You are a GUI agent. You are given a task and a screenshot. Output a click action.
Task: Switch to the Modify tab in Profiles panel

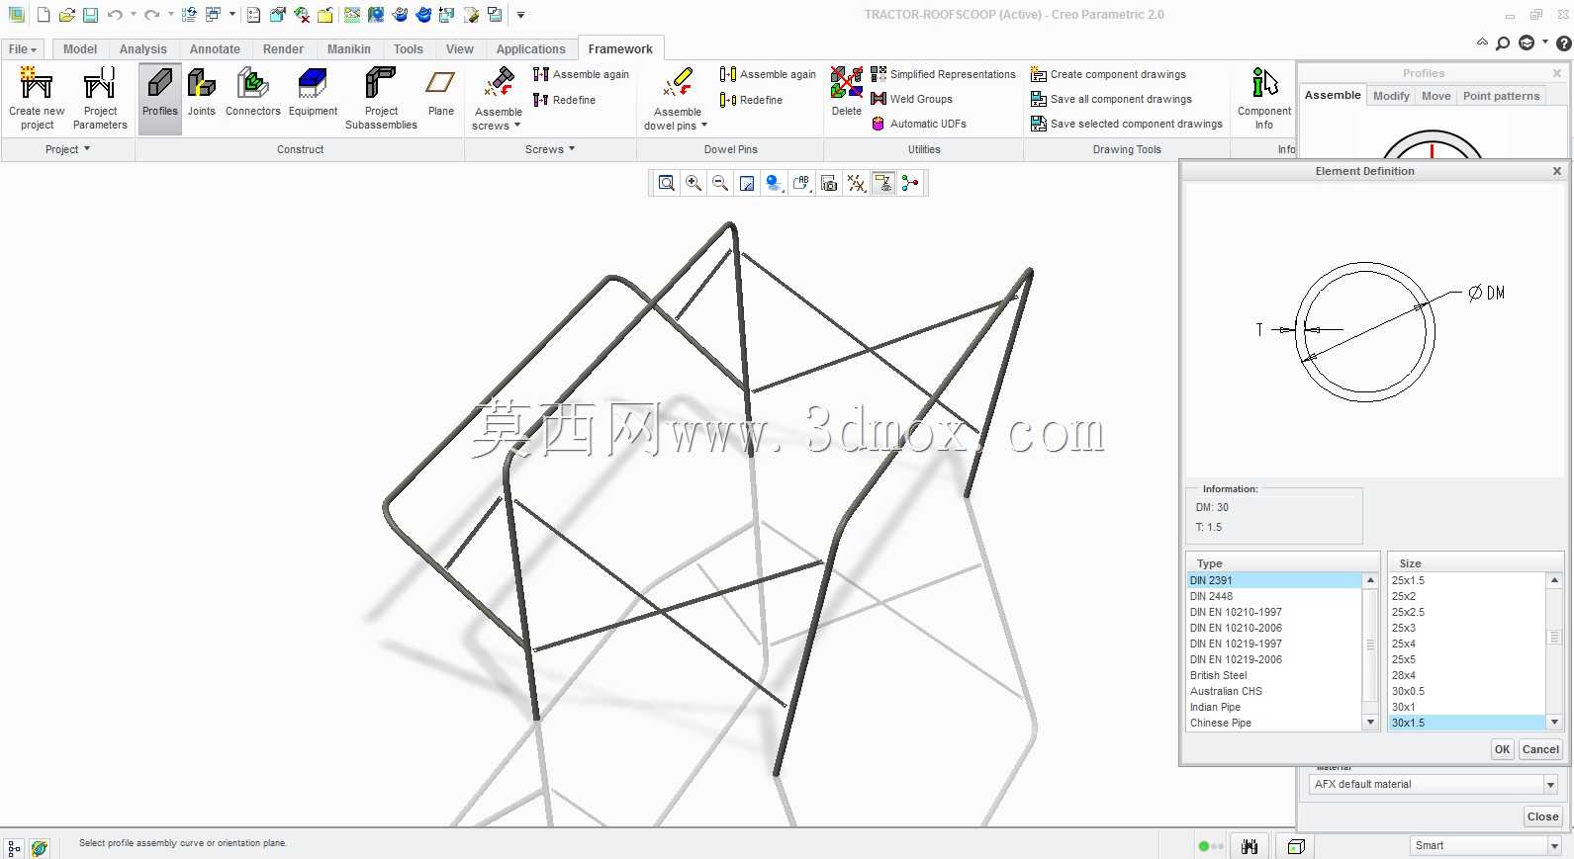click(1391, 96)
